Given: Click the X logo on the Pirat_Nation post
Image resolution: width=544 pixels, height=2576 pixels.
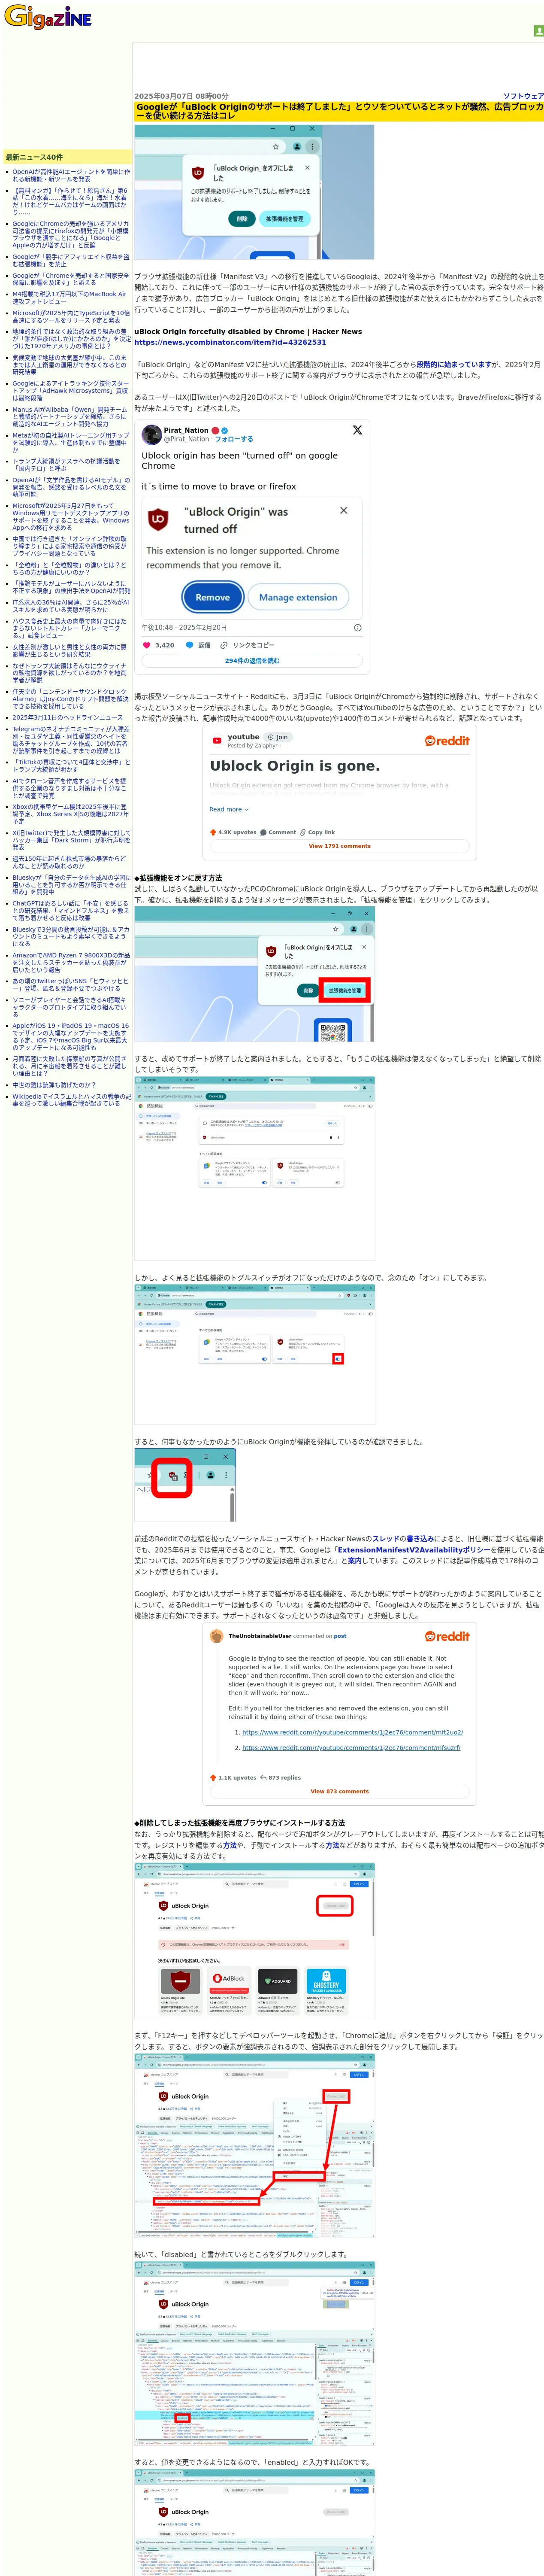Looking at the screenshot, I should click(357, 430).
